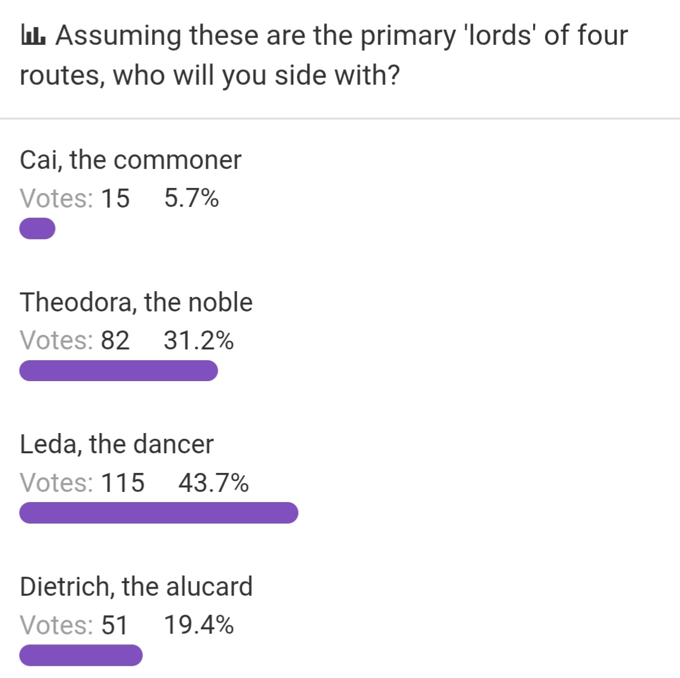This screenshot has width=680, height=678.
Task: Click the purple result bar for Cai
Action: point(37,229)
